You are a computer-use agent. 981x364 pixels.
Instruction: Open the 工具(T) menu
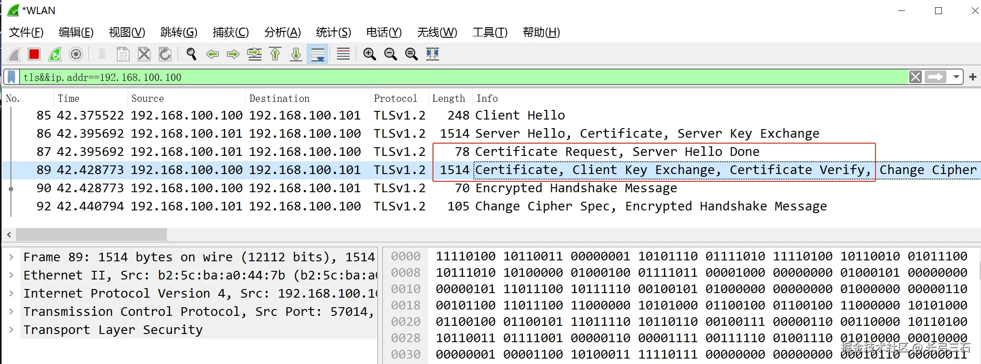coord(490,32)
